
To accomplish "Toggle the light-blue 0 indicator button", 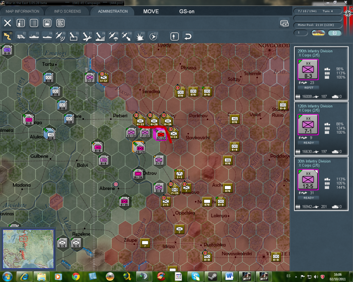I will coord(335,33).
